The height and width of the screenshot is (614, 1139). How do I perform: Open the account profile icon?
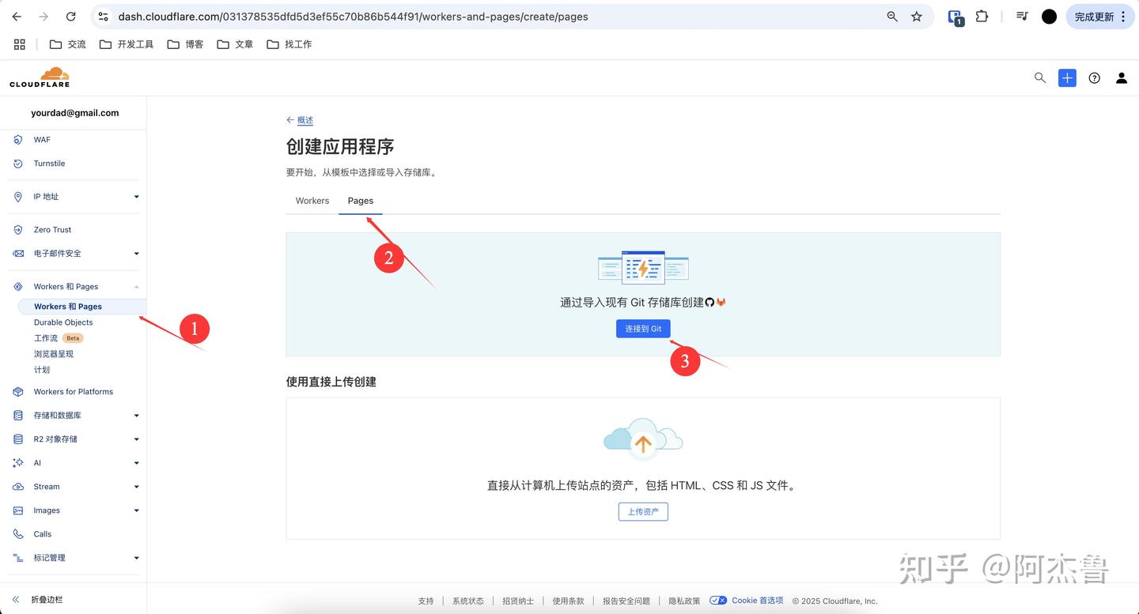[x=1121, y=77]
